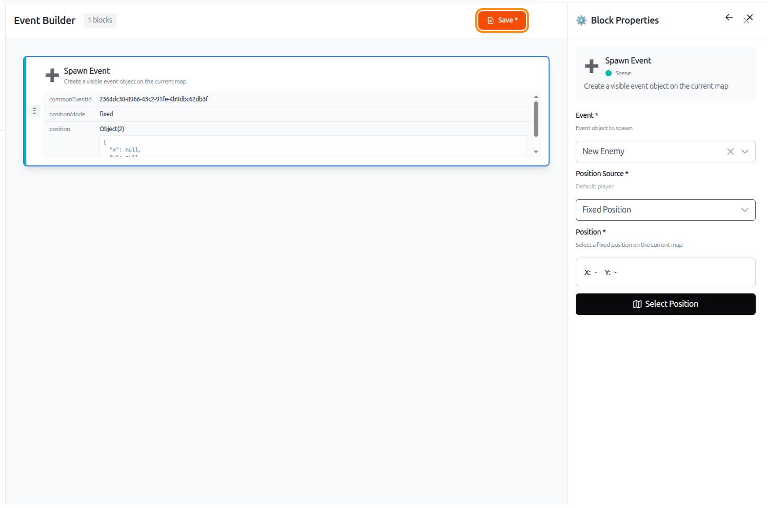The height and width of the screenshot is (508, 768).
Task: Click the positionMode fixed value
Action: (x=106, y=114)
